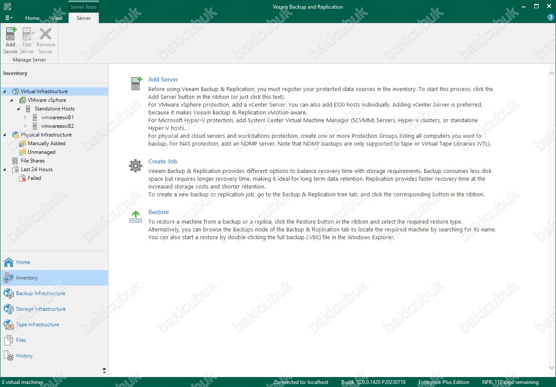This screenshot has width=556, height=387.
Task: Click the Build number status bar entry
Action: pos(373,382)
